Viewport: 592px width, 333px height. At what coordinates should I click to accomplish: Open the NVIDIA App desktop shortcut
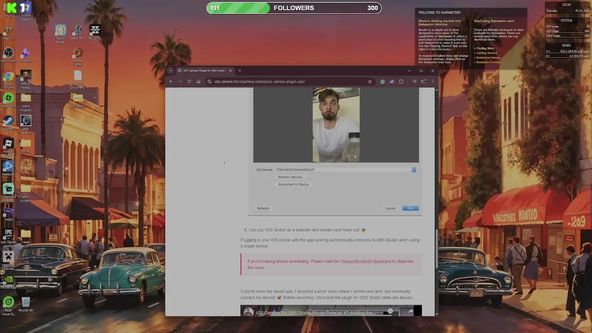tap(8, 281)
